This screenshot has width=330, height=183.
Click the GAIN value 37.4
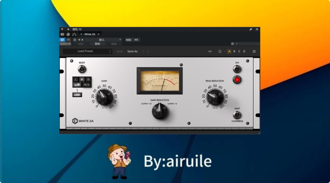(104, 108)
